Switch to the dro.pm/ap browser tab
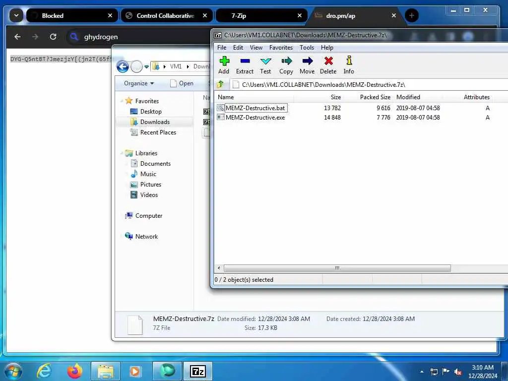Image resolution: width=508 pixels, height=381 pixels. click(x=356, y=15)
